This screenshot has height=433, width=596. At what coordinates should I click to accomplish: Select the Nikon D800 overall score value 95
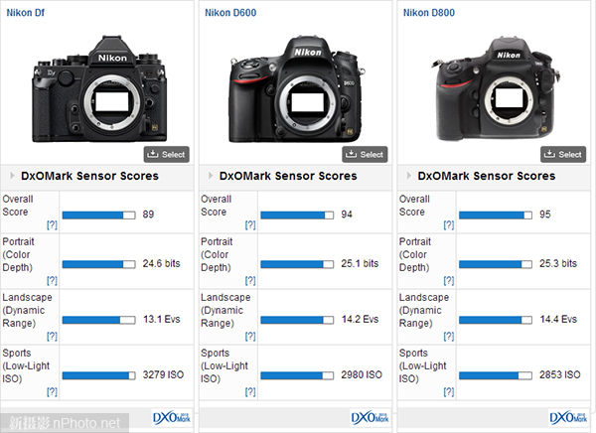tap(545, 215)
